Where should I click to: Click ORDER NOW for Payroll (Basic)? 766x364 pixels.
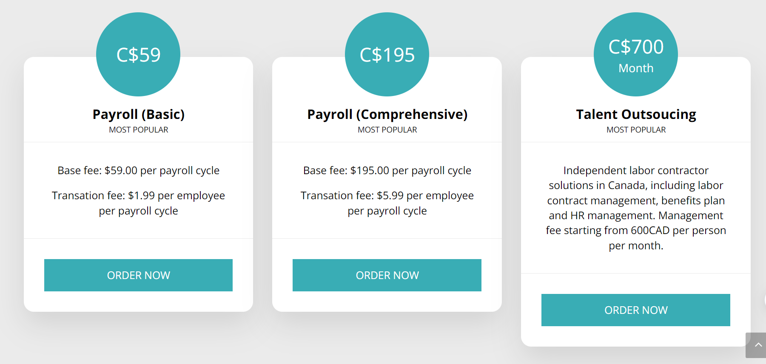point(138,275)
